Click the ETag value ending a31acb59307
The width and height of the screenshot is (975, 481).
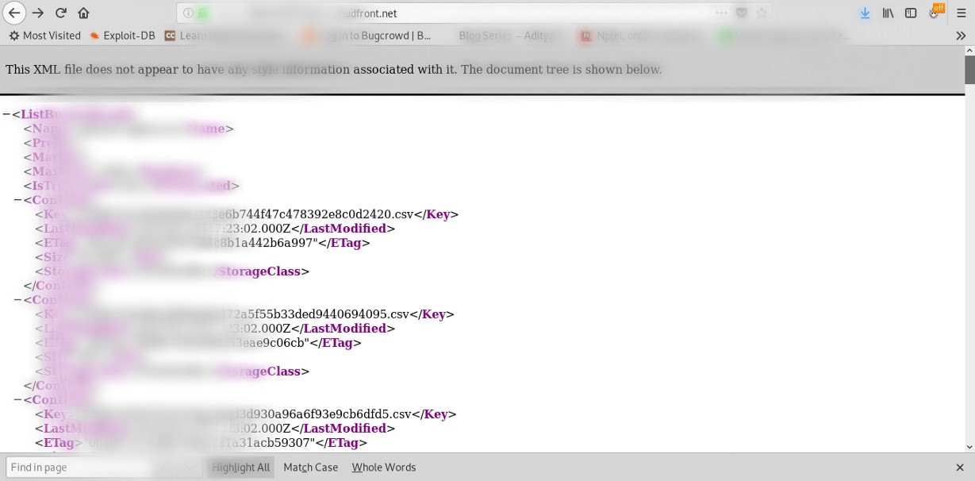[201, 443]
